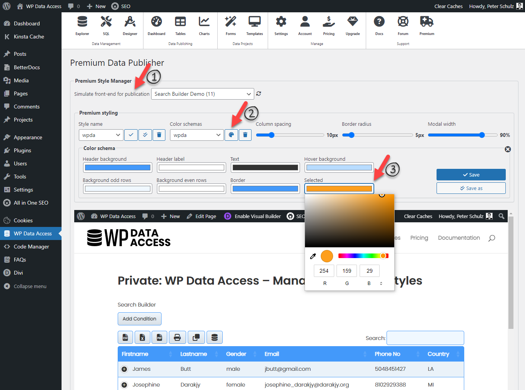Click the database export icon button
Viewport: 525px width, 390px height.
tap(215, 337)
